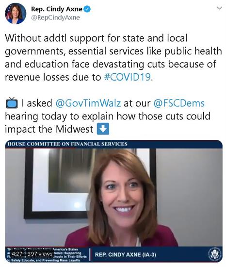
Task: Click the blue down-arrow emoji
Action: click(103, 129)
